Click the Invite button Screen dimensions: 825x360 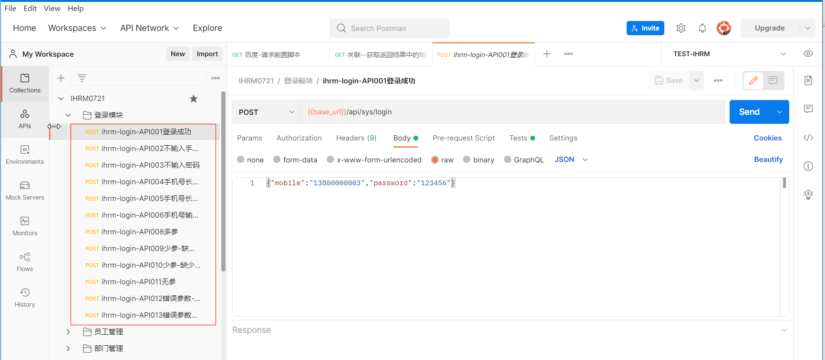point(645,28)
